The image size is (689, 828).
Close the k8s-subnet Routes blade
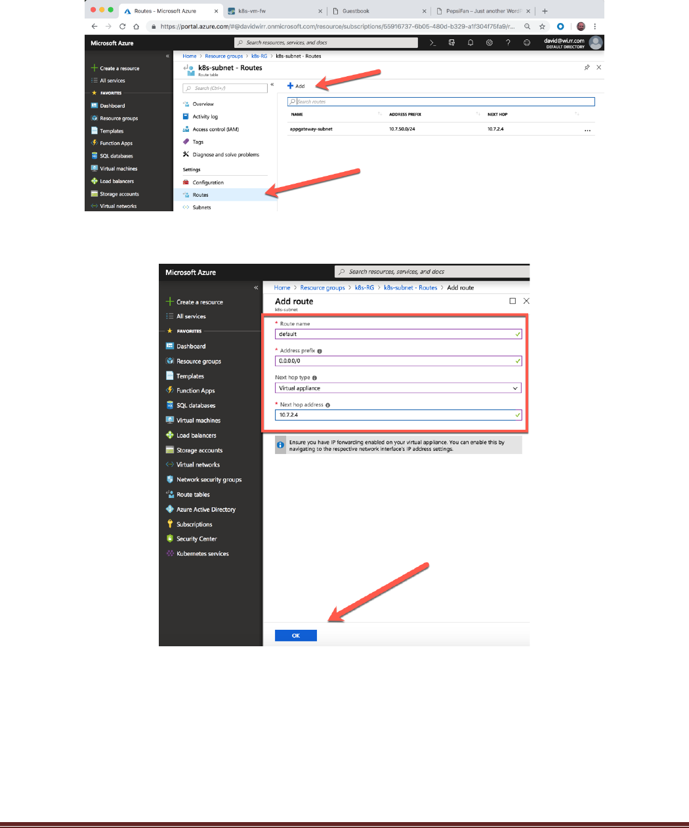598,68
